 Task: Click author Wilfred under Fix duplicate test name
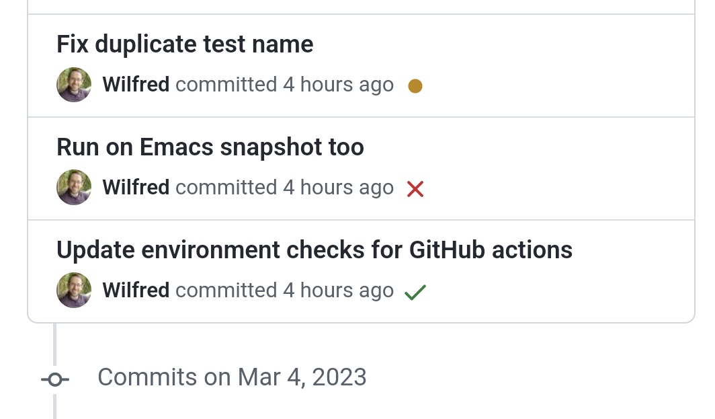pos(136,85)
